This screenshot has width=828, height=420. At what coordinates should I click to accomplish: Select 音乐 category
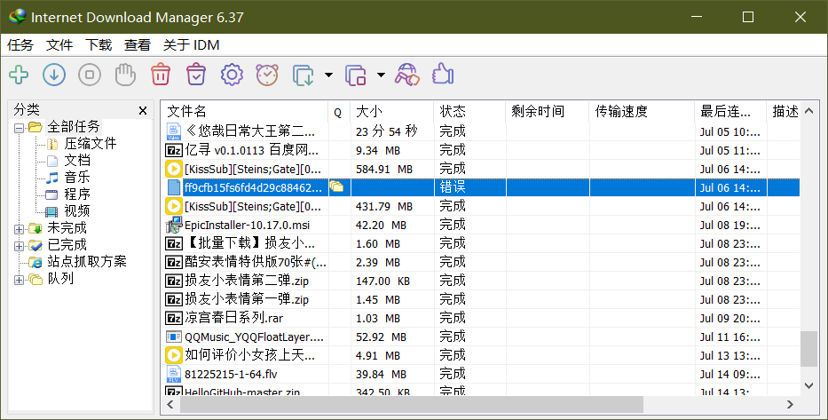pyautogui.click(x=77, y=178)
